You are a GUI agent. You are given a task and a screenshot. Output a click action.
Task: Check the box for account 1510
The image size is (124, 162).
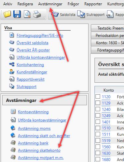(x=98, y=128)
